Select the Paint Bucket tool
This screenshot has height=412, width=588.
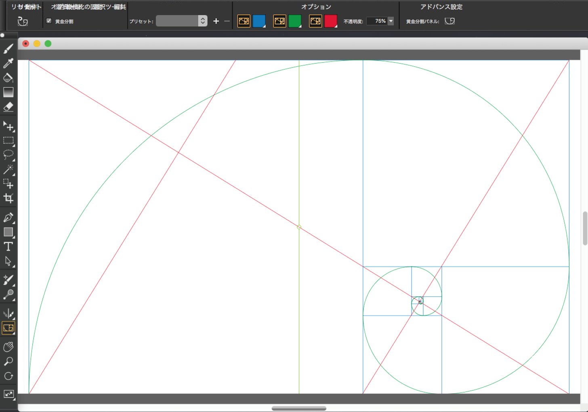tap(8, 78)
